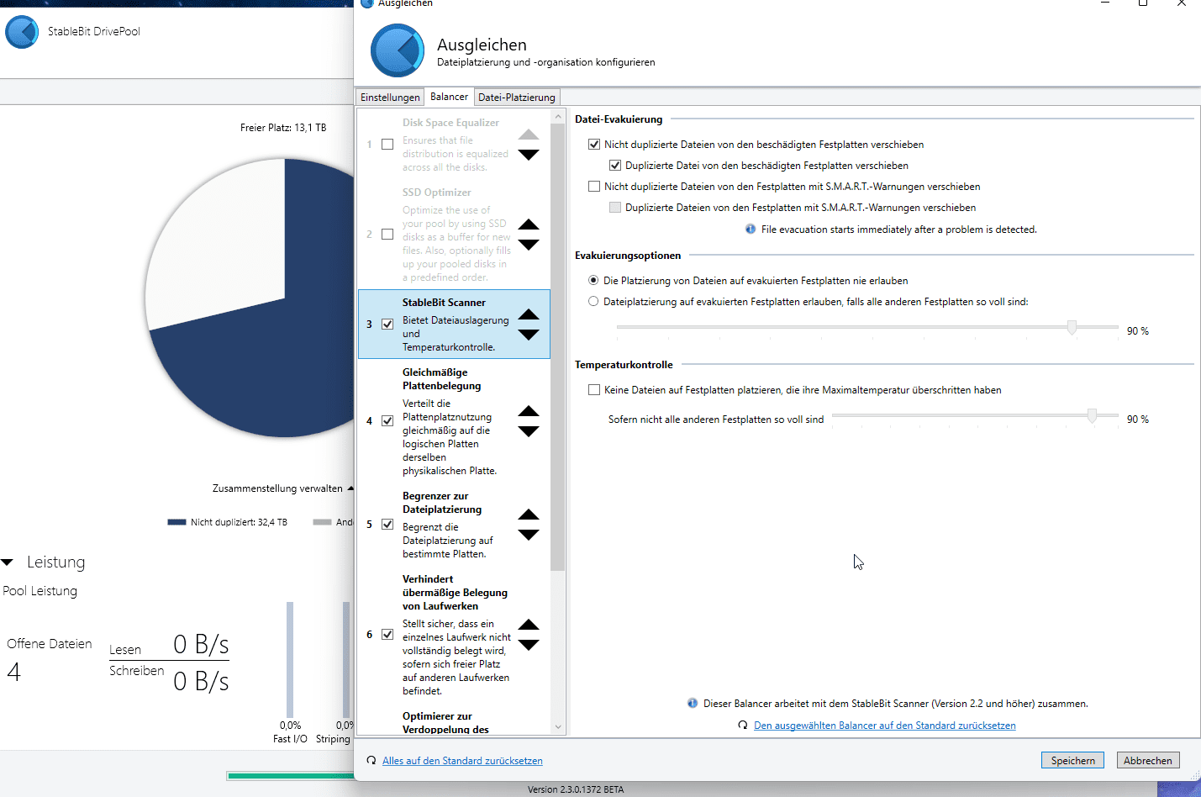The width and height of the screenshot is (1201, 797).
Task: Toggle Nicht duplizierte Dateien von beschädigten Festplatten
Action: pyautogui.click(x=594, y=145)
